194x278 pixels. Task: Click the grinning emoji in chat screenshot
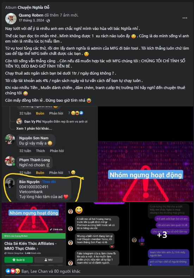79,210
